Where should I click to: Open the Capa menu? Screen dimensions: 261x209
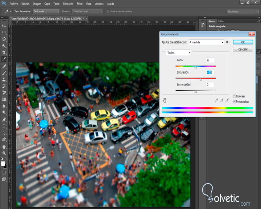click(47, 4)
